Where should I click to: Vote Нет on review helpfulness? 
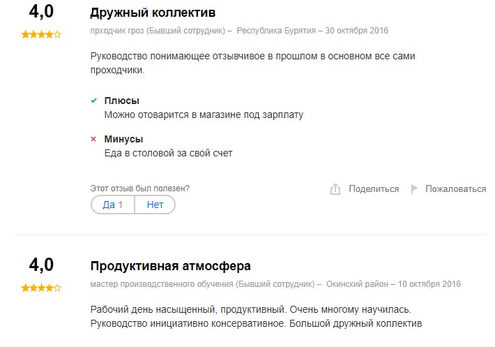[x=155, y=205]
